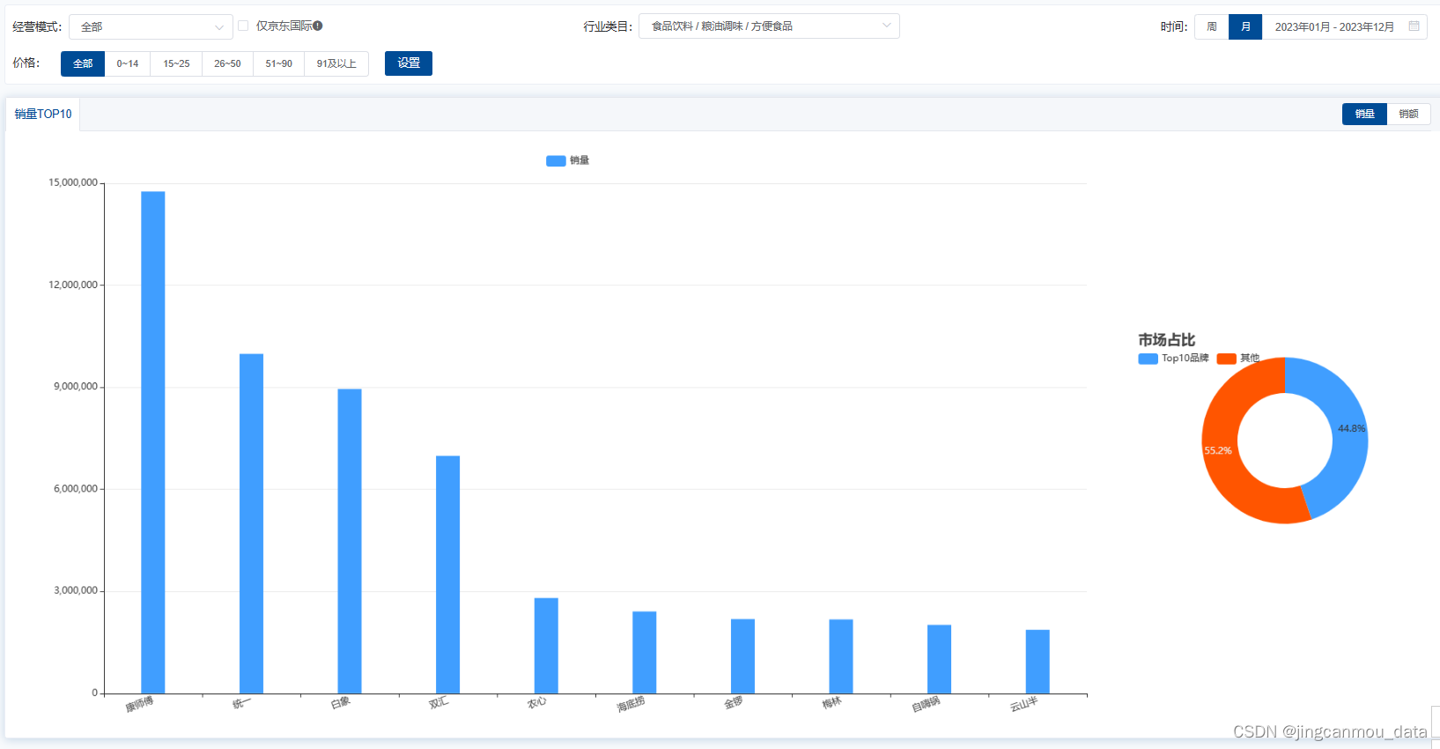The width and height of the screenshot is (1440, 749).
Task: Click the 自嗨锅 x-axis label
Action: click(926, 704)
